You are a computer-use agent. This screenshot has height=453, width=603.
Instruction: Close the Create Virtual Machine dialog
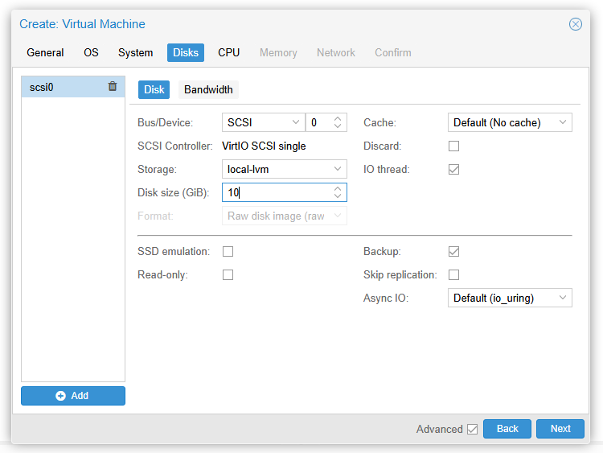[576, 24]
